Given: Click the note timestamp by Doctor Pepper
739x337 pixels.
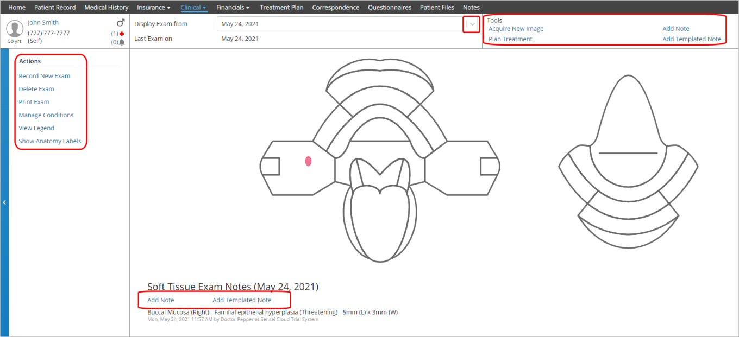Looking at the screenshot, I should pos(233,319).
